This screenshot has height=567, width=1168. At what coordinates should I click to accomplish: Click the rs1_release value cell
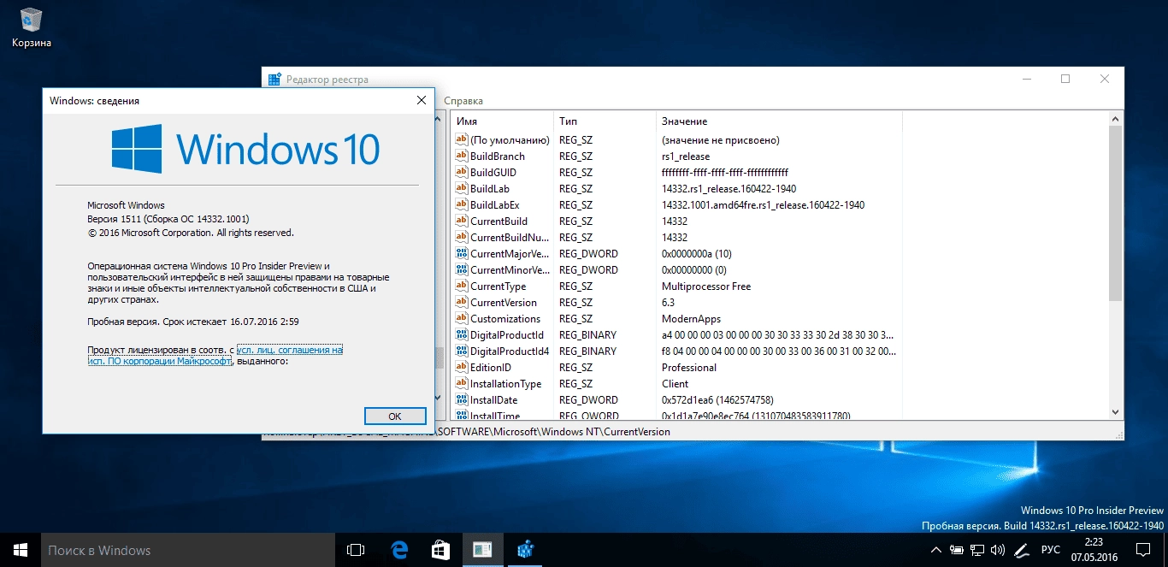coord(686,157)
